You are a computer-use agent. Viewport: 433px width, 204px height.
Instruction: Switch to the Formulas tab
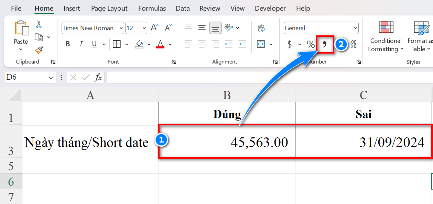click(x=152, y=9)
